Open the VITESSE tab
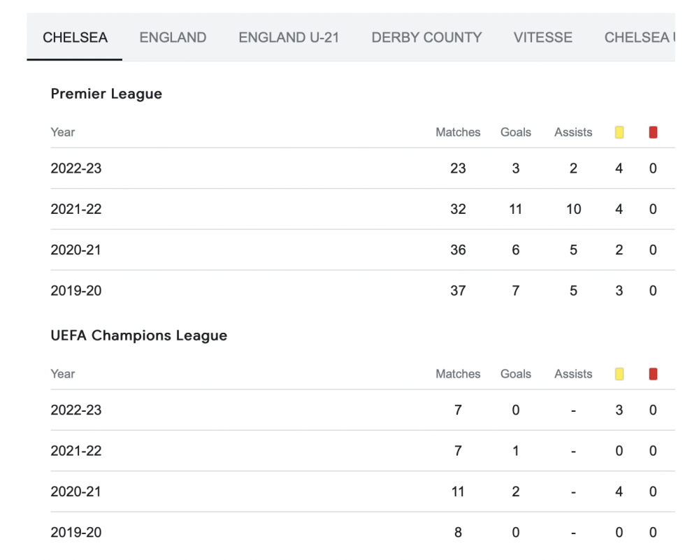This screenshot has height=560, width=699. [x=543, y=38]
